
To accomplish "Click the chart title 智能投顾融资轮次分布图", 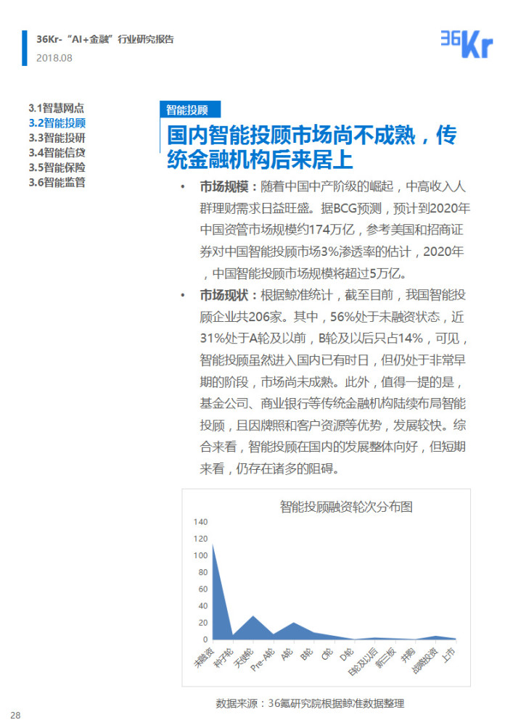I will tap(346, 507).
